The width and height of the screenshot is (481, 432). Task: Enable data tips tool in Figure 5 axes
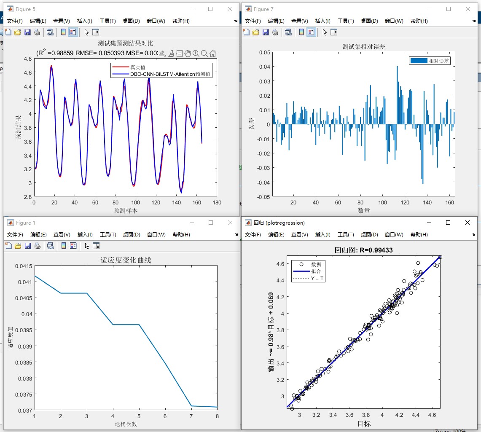180,54
